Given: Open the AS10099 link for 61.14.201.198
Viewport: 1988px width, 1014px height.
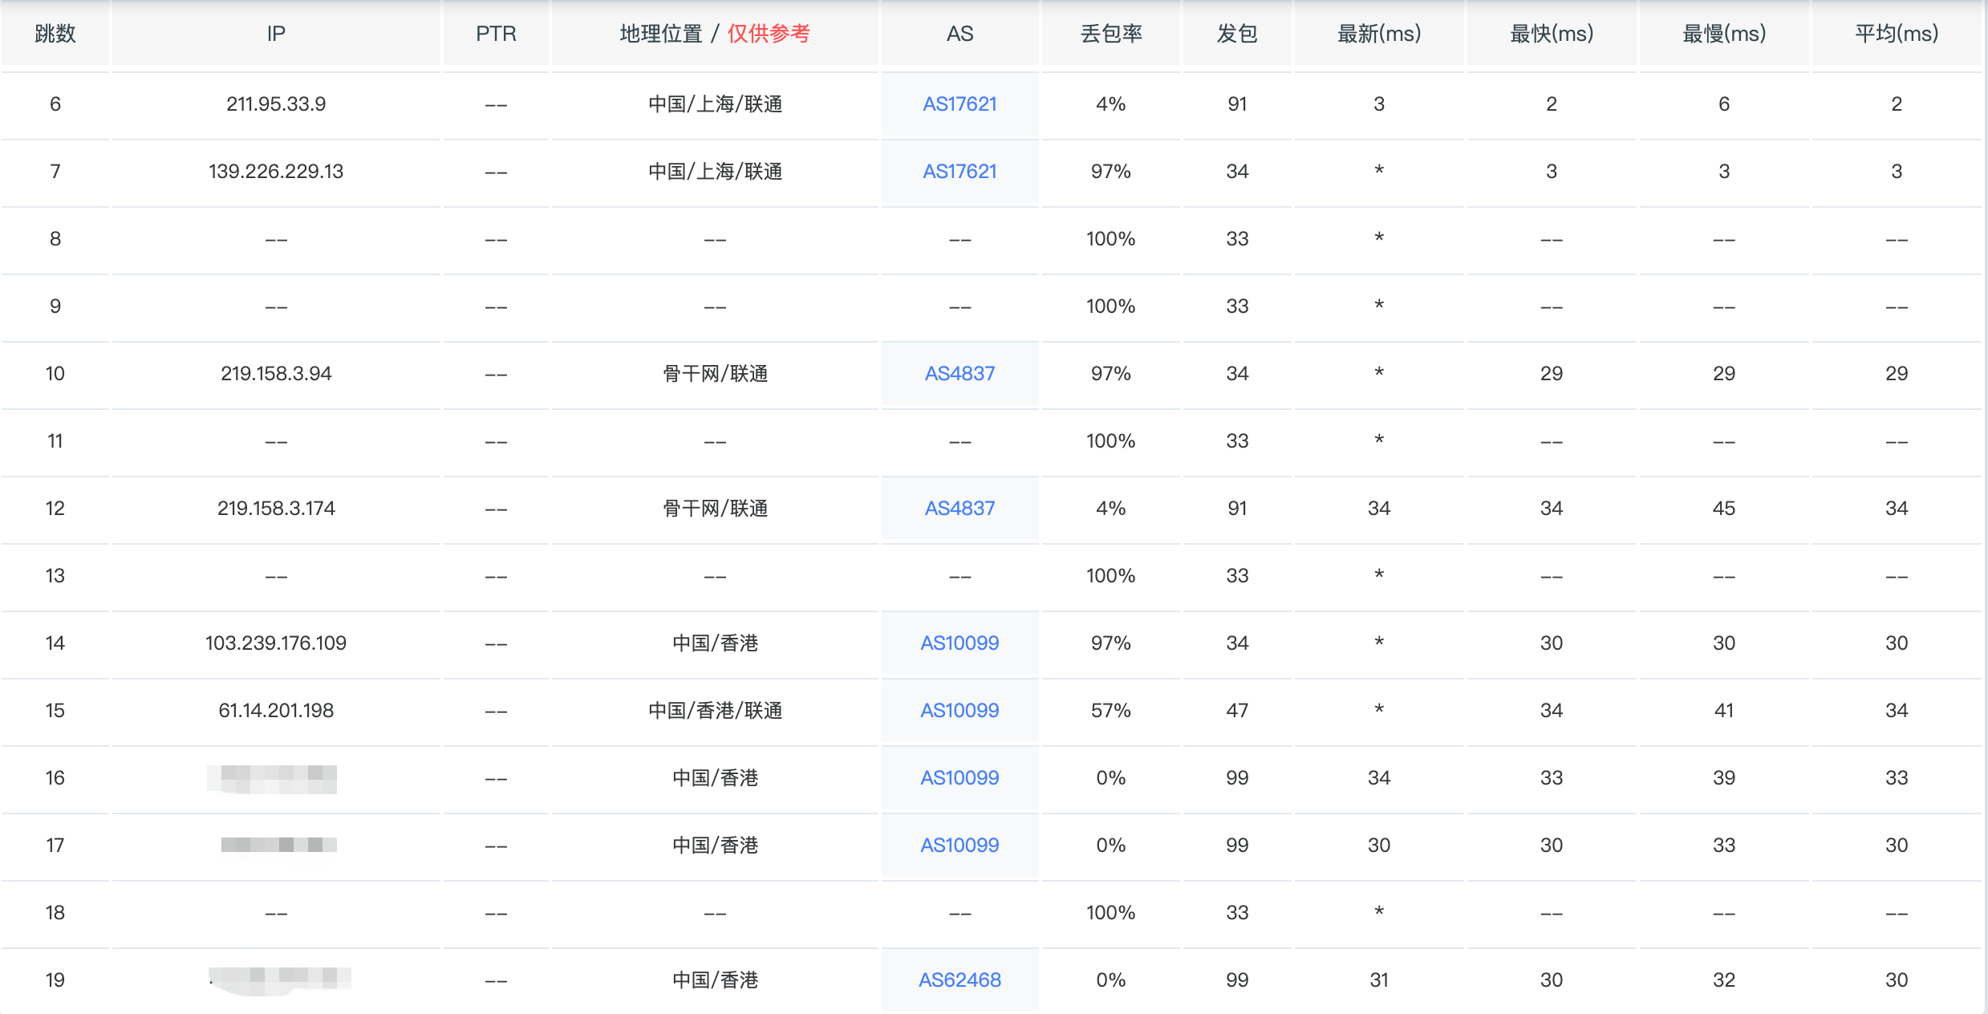Looking at the screenshot, I should 960,711.
